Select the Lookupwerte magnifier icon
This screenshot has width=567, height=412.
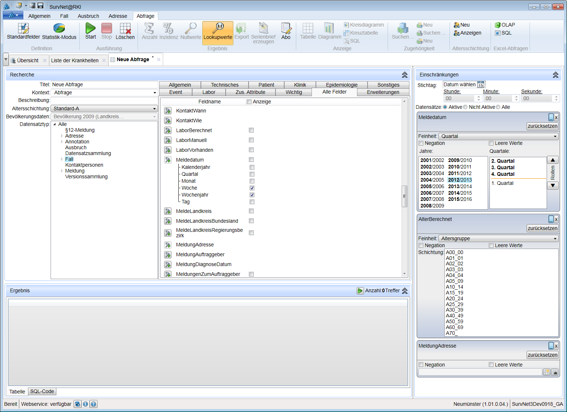[218, 28]
